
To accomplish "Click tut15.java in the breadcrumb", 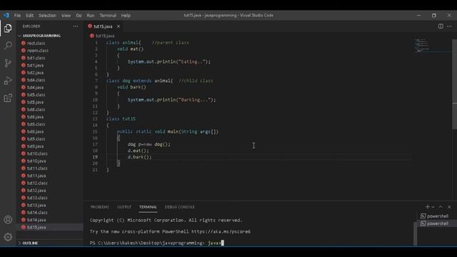I will (105, 36).
